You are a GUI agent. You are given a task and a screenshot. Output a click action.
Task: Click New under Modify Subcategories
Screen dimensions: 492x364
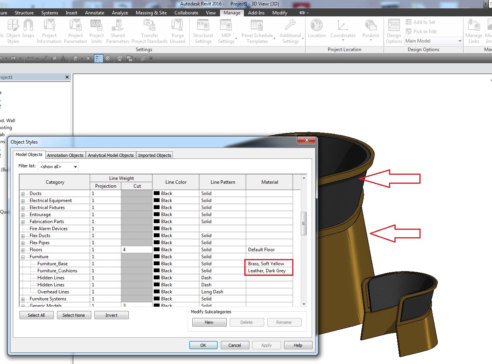pyautogui.click(x=209, y=322)
